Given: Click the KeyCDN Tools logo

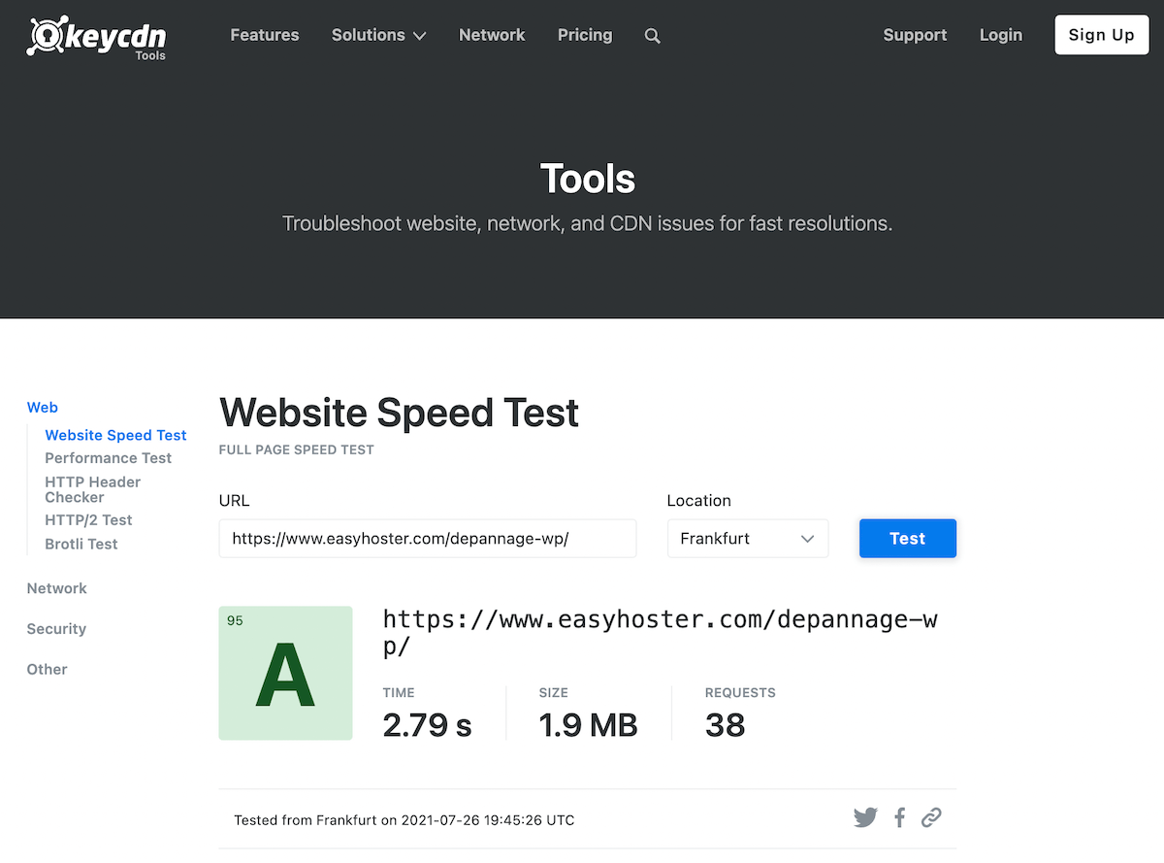Looking at the screenshot, I should tap(95, 37).
